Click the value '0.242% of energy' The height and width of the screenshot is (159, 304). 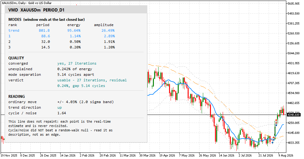[x=75, y=69]
